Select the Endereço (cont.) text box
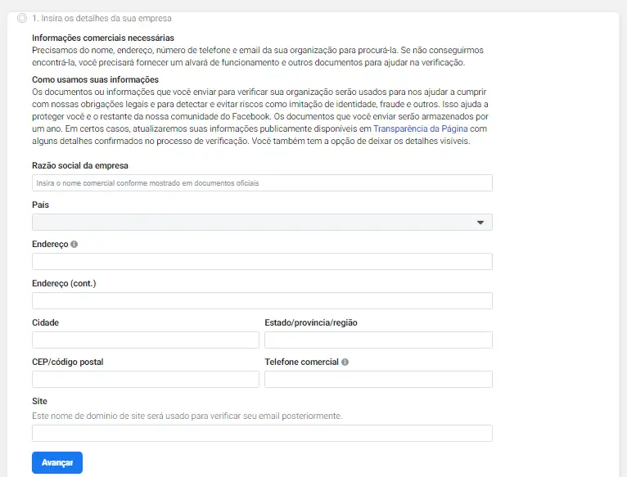The image size is (627, 477). [262, 301]
